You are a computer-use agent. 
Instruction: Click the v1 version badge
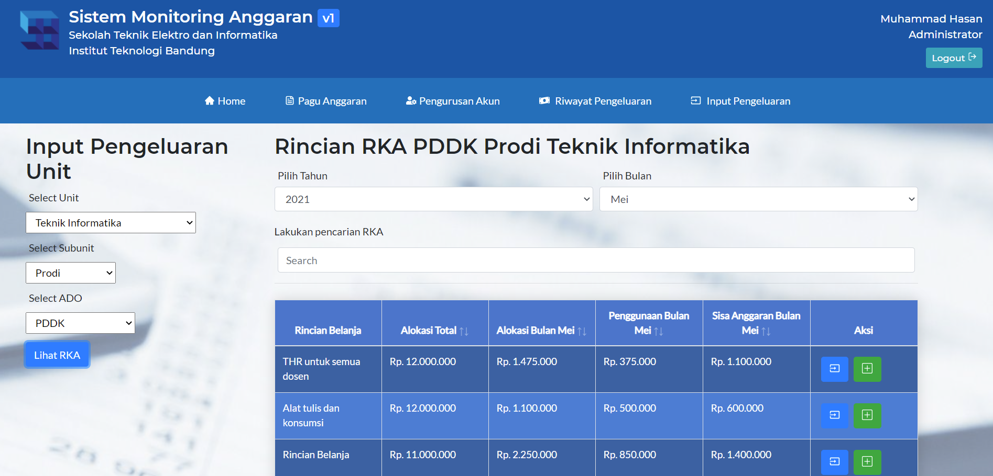point(329,18)
